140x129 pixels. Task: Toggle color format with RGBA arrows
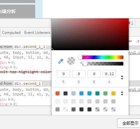click(122, 77)
